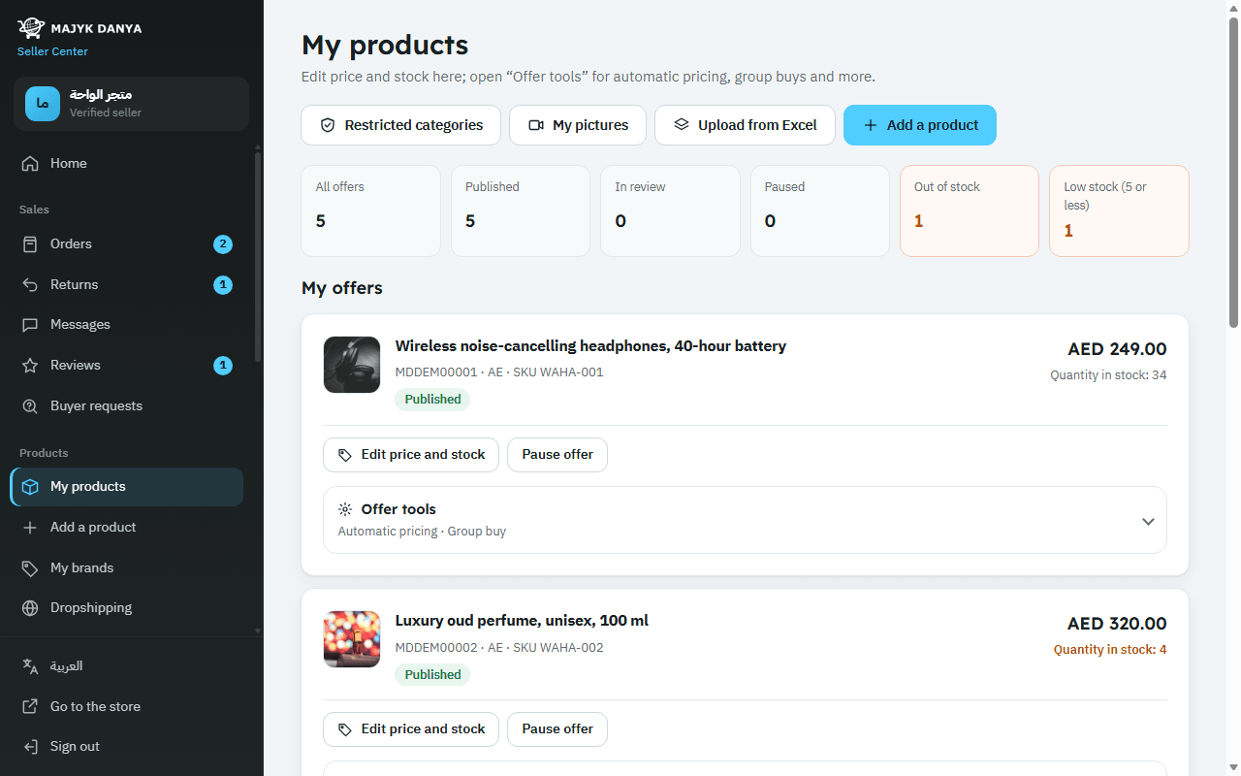Pause the oud perfume offer
Viewport: 1241px width, 776px height.
pos(557,729)
